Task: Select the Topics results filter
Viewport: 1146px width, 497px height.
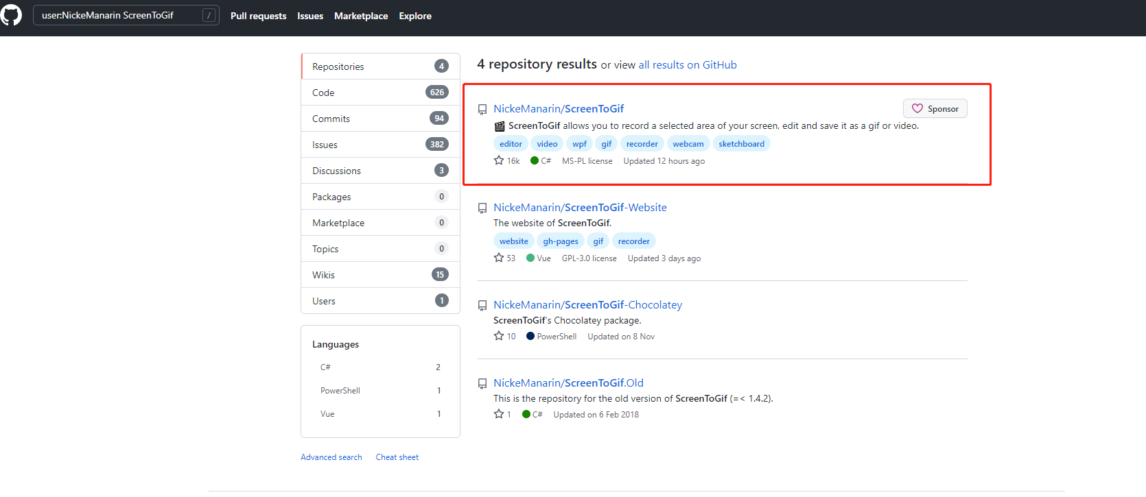Action: click(380, 249)
